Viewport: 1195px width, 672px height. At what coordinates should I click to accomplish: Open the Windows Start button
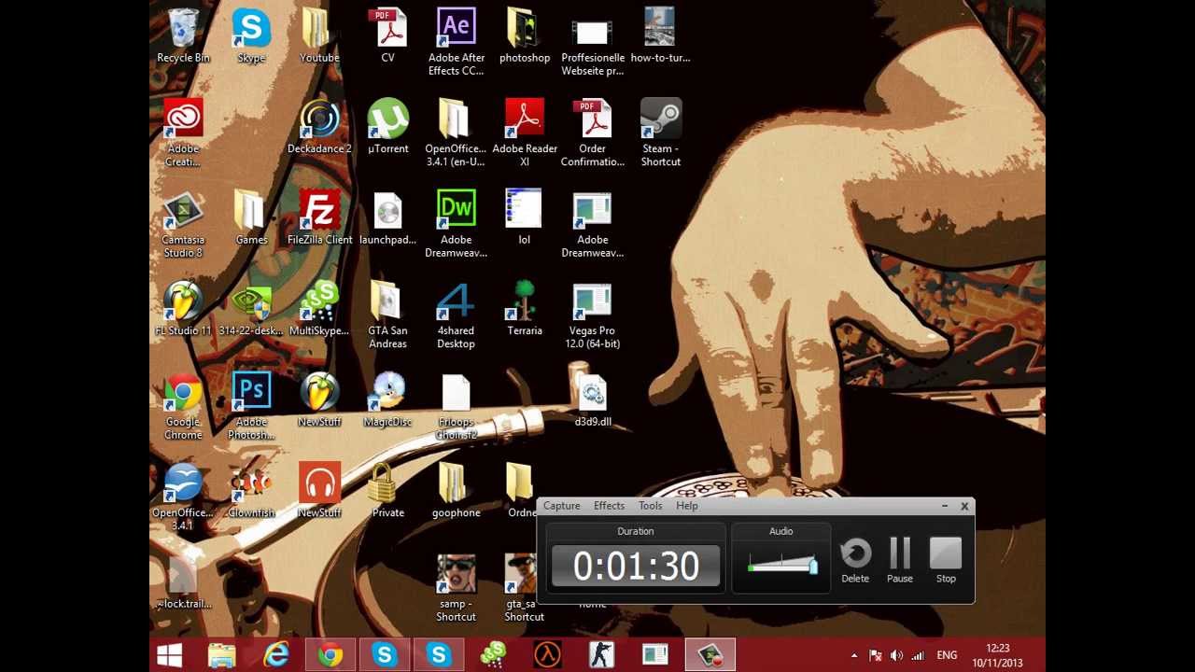[170, 655]
